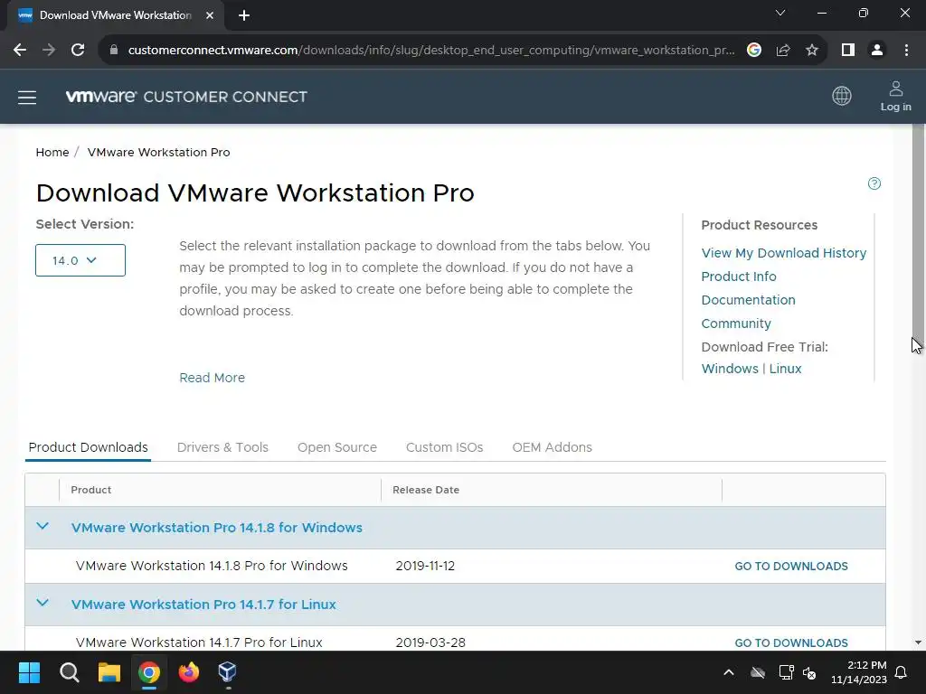926x694 pixels.
Task: Open the notifications bell
Action: coord(902,672)
